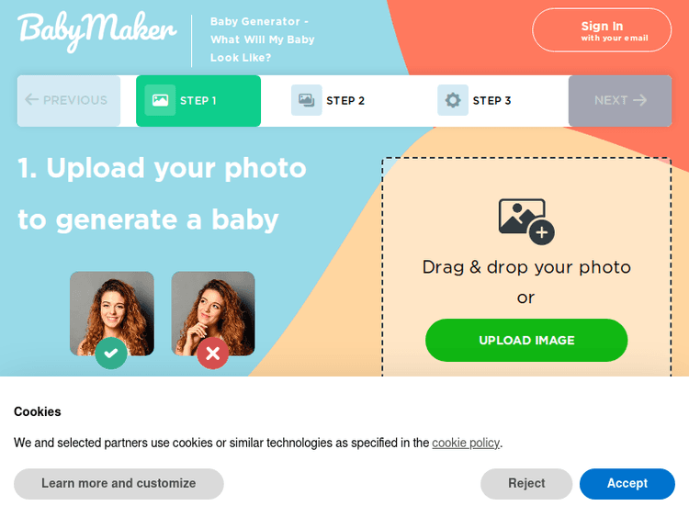Click the incorrect example photo thumbnail
The height and width of the screenshot is (517, 689).
(x=213, y=313)
